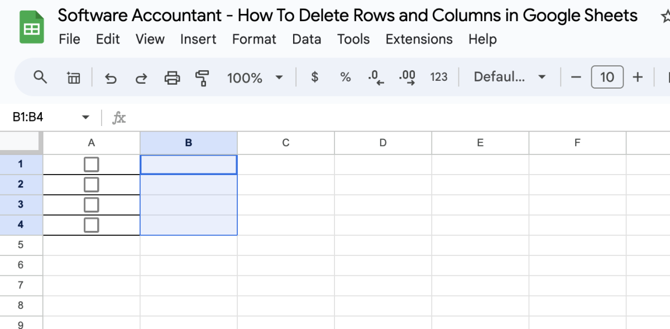The width and height of the screenshot is (670, 329).
Task: Select row 1 header
Action: pos(21,164)
